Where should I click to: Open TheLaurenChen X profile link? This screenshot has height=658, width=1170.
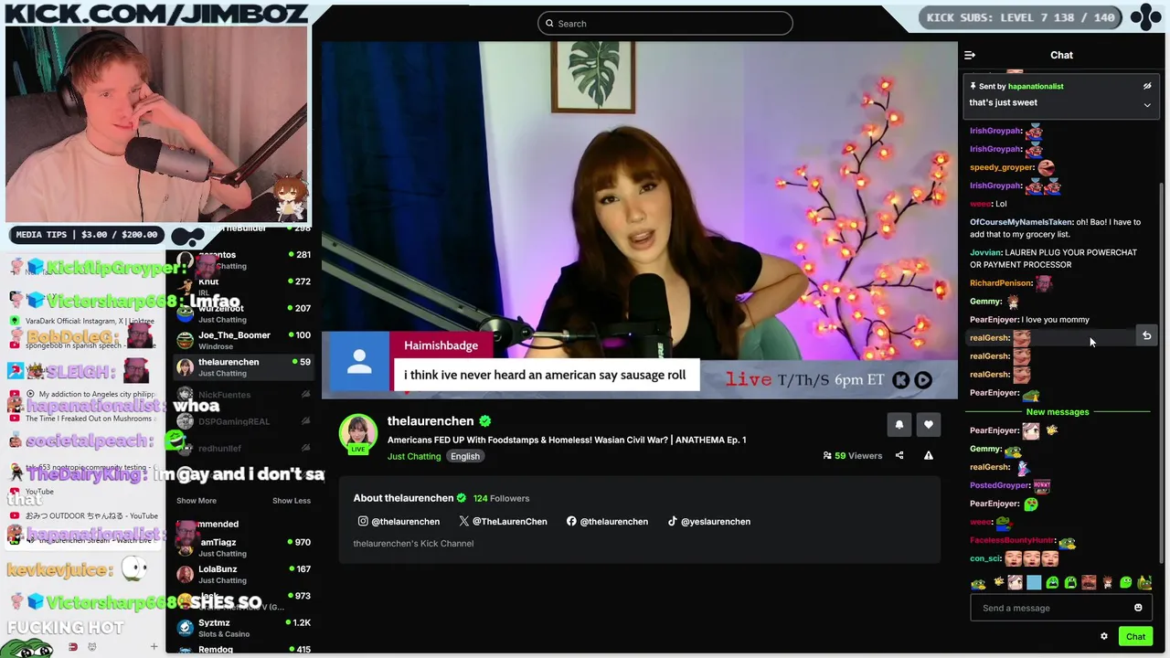coord(503,521)
